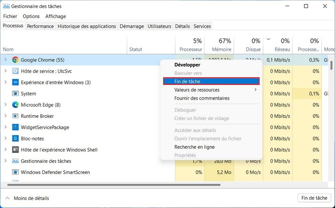Open the Options menu
Screen dimensions: 335x208
click(x=31, y=16)
